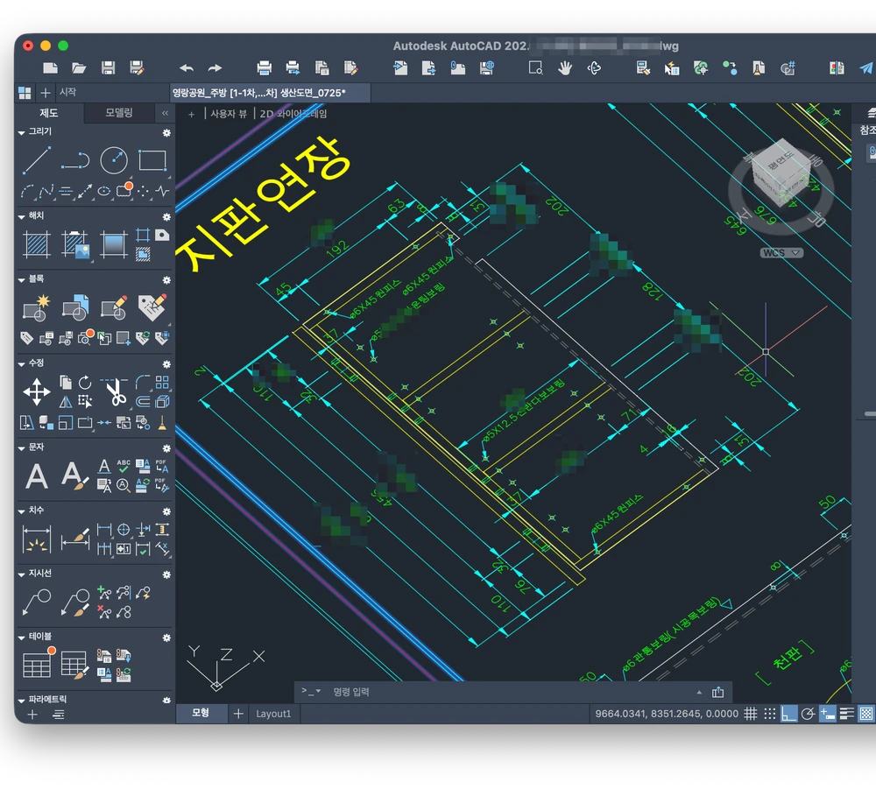
Task: Choose the Circle tool
Action: [113, 160]
